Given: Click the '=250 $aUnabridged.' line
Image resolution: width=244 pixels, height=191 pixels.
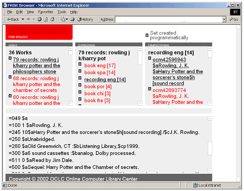Looking at the screenshot, I should pyautogui.click(x=32, y=139).
